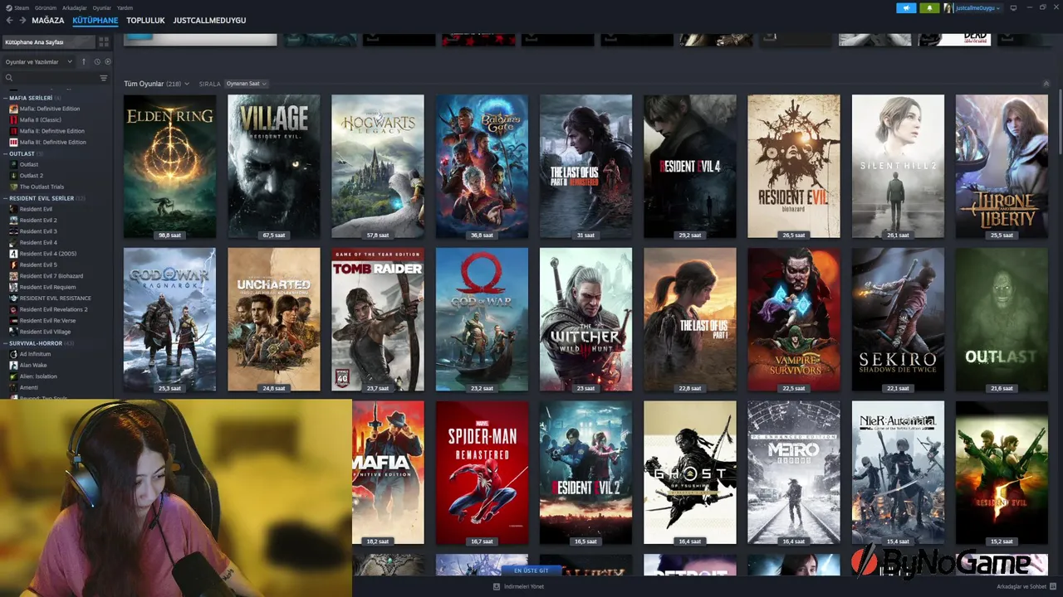Click the Ad Infinitum icon in sidebar
This screenshot has width=1063, height=597.
13,354
